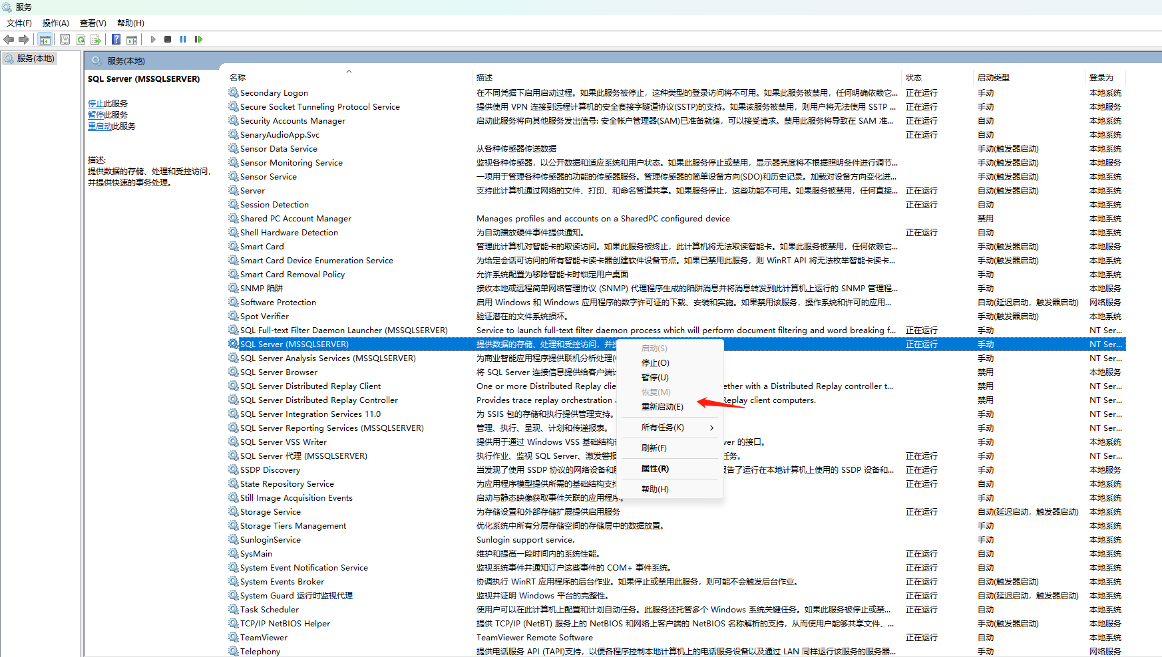Open the 操作(A) menu
Viewport: 1162px width, 657px height.
(x=55, y=23)
